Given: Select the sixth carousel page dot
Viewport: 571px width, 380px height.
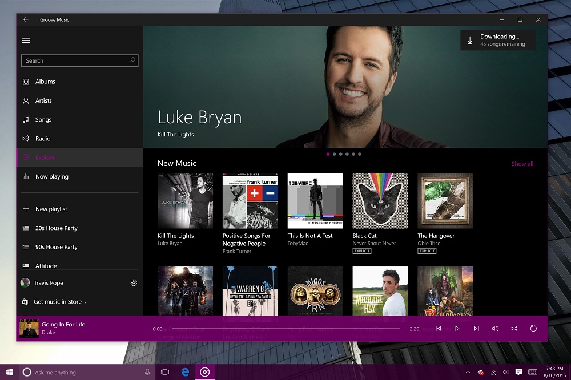Looking at the screenshot, I should (360, 154).
